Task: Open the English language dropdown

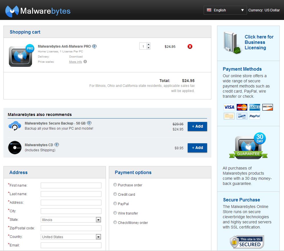Action: (225, 10)
